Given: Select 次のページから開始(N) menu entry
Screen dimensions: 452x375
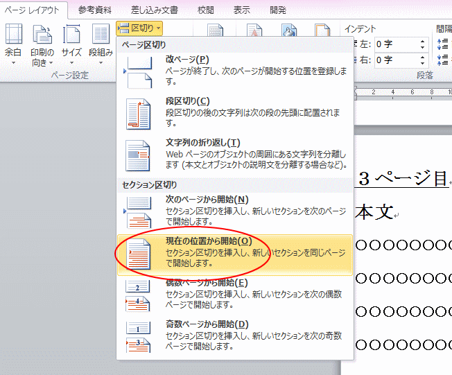Looking at the screenshot, I should pyautogui.click(x=235, y=212).
